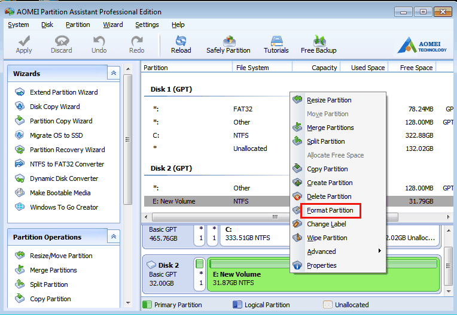
Task: Click the Redo arrow icon
Action: (137, 41)
